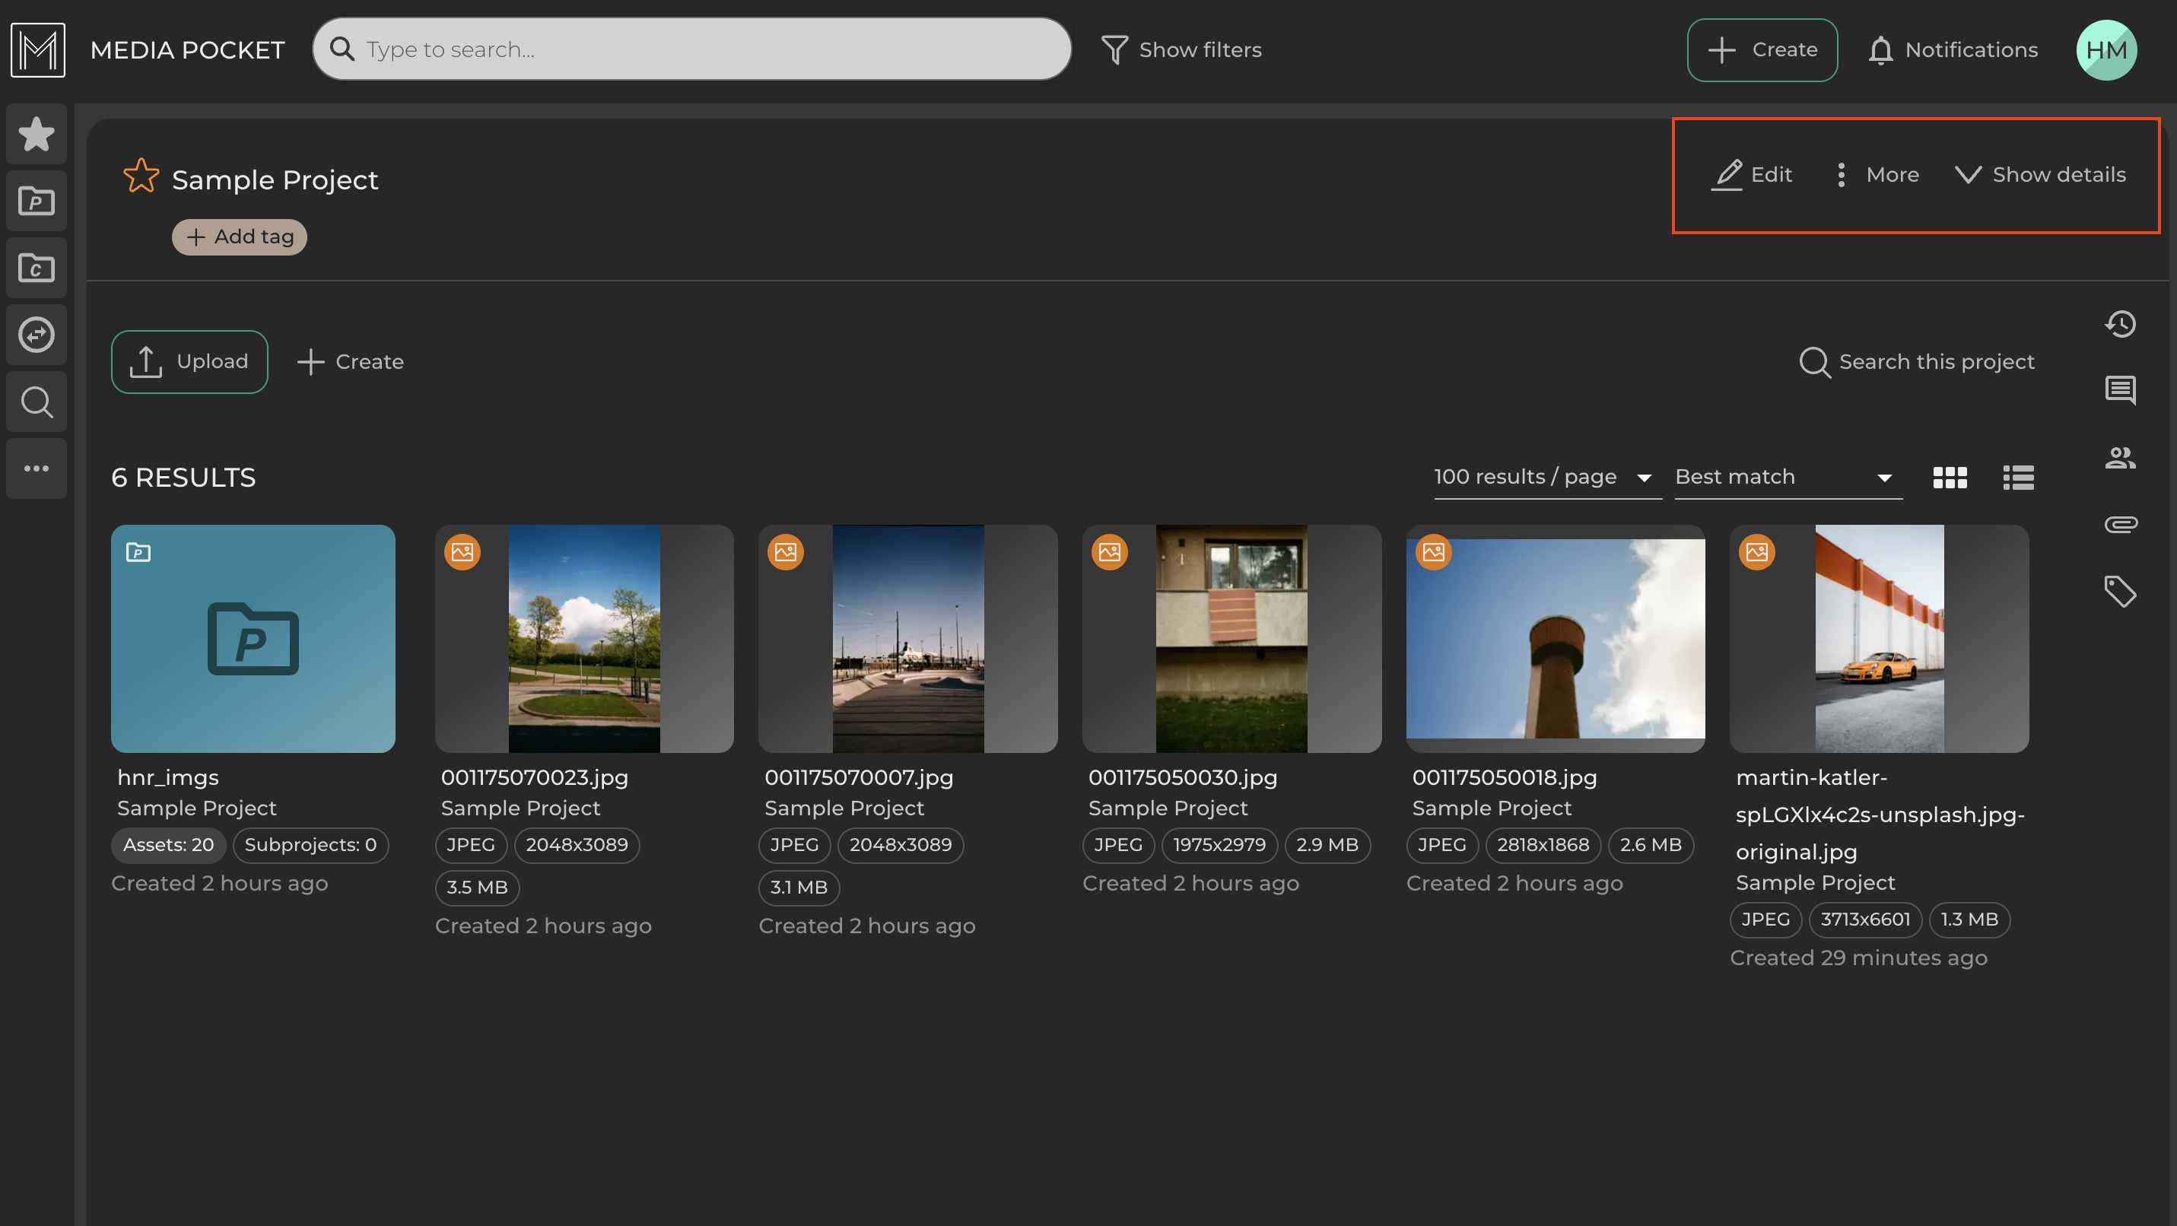This screenshot has width=2177, height=1226.
Task: Open Projects folder icon in sidebar
Action: tap(37, 201)
